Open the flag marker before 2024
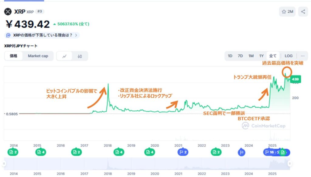 [242, 152]
